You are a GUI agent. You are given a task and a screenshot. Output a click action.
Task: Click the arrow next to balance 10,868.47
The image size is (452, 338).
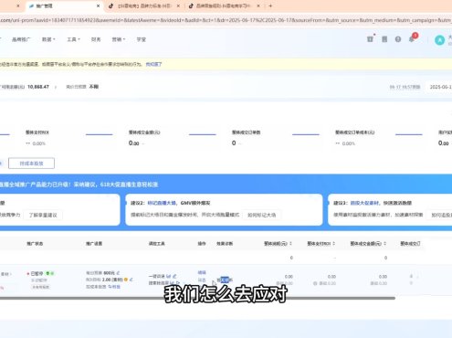pos(56,87)
